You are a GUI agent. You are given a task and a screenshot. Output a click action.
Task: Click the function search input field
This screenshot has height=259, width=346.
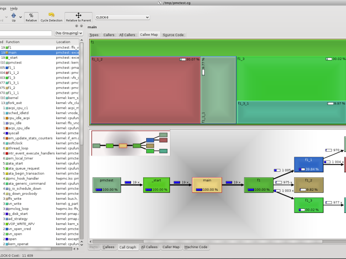[26, 33]
